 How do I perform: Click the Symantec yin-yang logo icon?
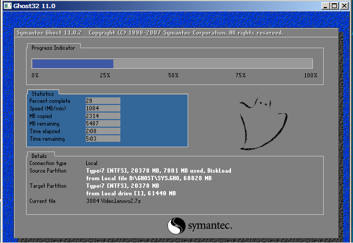[x=177, y=226]
